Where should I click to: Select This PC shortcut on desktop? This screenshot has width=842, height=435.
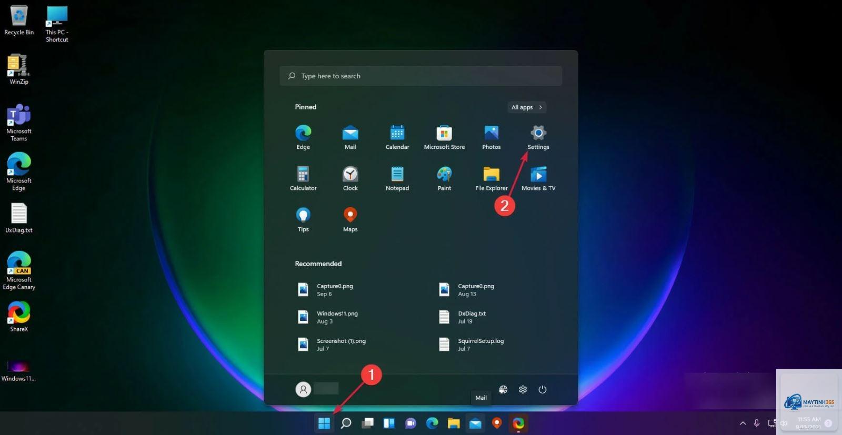point(57,24)
